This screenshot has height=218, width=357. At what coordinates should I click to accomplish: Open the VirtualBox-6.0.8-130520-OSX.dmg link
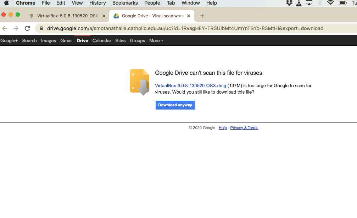coord(191,86)
